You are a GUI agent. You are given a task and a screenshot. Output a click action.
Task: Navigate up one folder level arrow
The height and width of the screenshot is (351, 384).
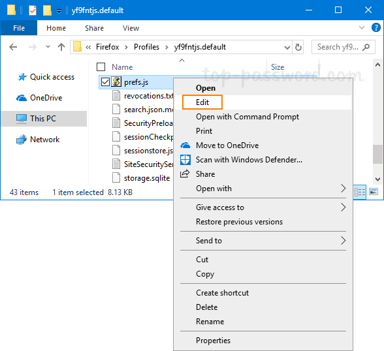coord(61,47)
